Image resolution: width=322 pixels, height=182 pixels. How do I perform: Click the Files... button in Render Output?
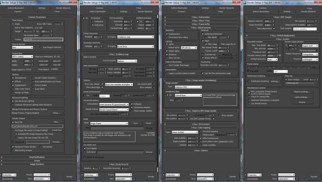(57, 122)
